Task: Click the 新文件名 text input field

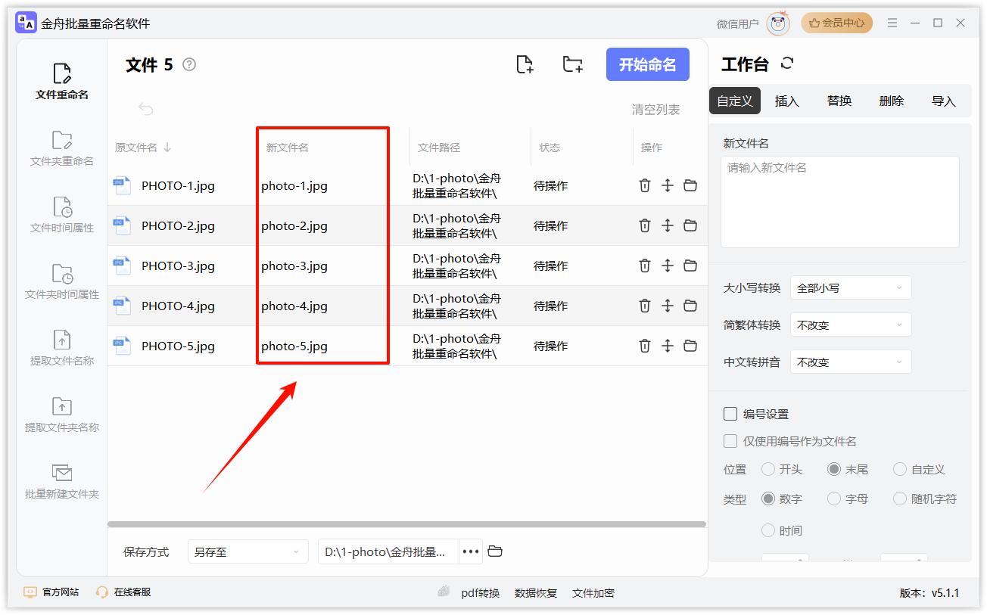Action: coord(839,201)
